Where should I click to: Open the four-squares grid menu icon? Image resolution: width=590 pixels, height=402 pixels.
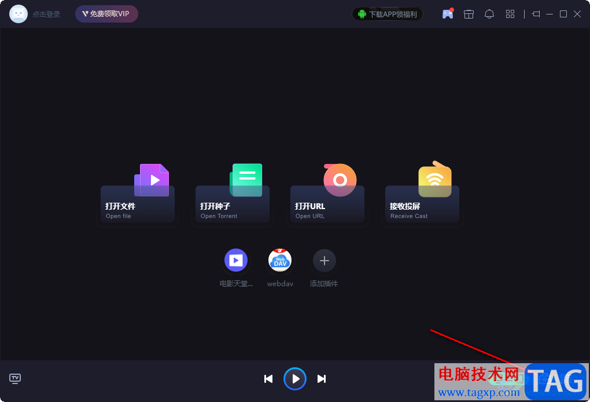[510, 14]
